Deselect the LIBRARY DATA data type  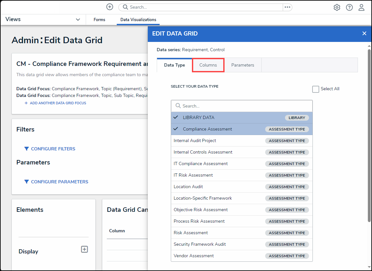coord(198,117)
